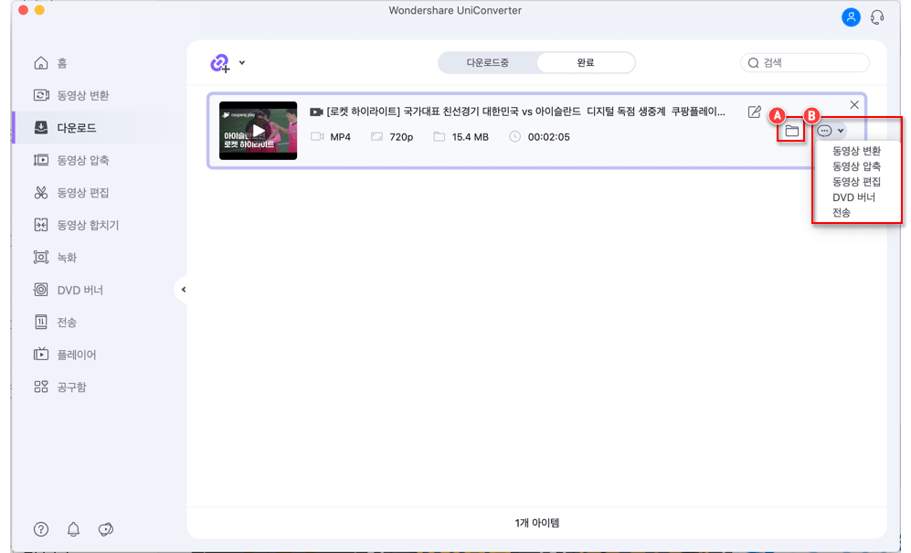This screenshot has height=553, width=911.
Task: Open the file location folder icon
Action: [792, 132]
